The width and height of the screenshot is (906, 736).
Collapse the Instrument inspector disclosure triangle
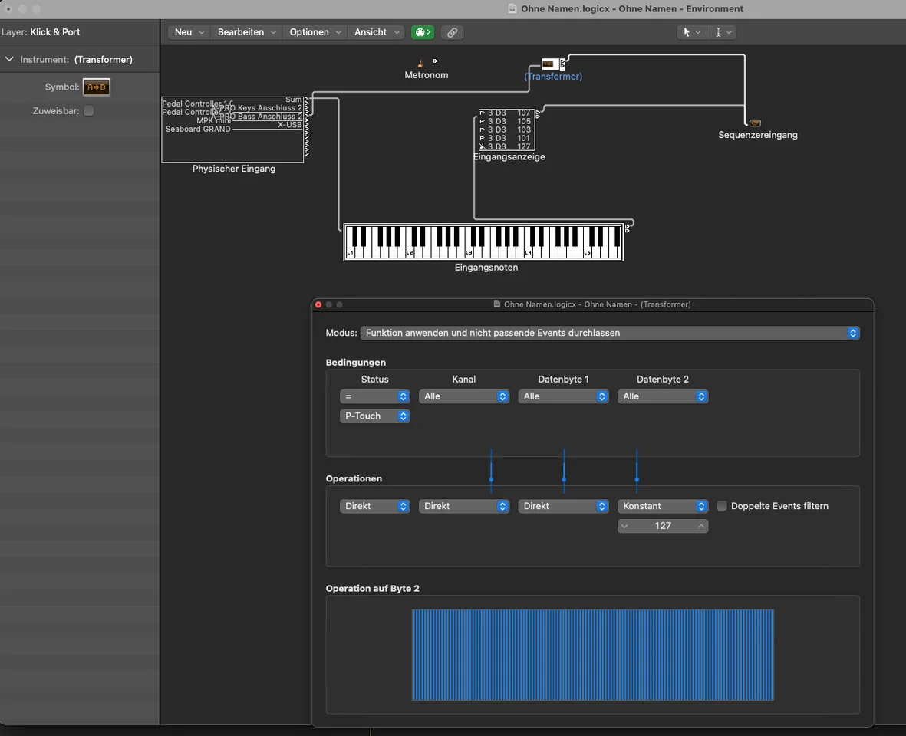click(9, 59)
